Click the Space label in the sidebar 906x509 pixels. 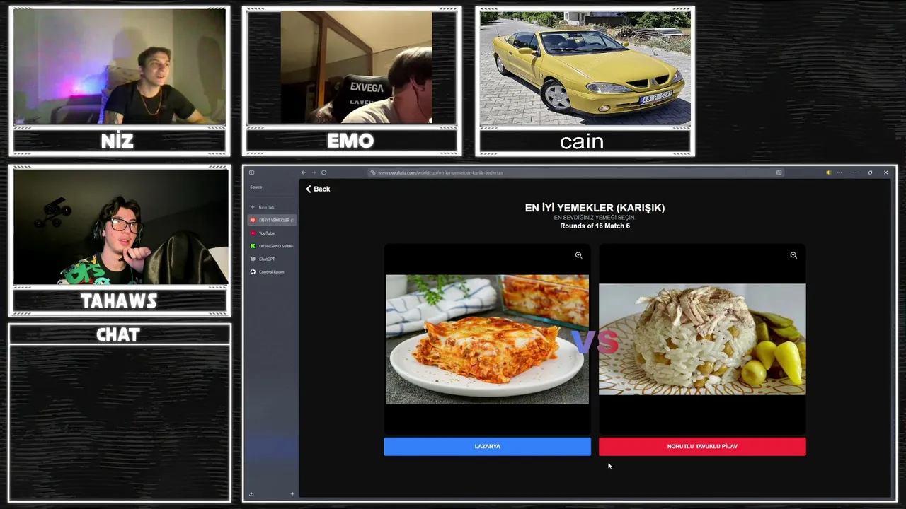256,187
